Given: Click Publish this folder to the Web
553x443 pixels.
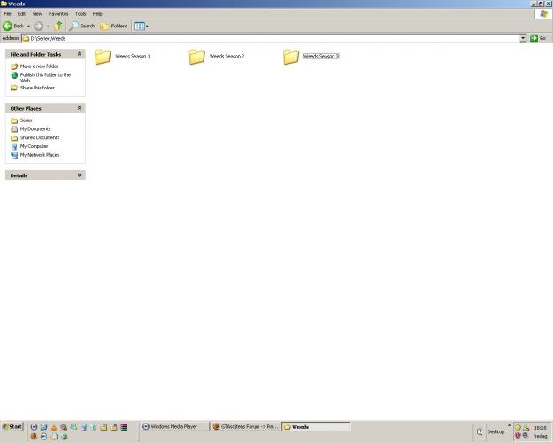Looking at the screenshot, I should pyautogui.click(x=45, y=77).
